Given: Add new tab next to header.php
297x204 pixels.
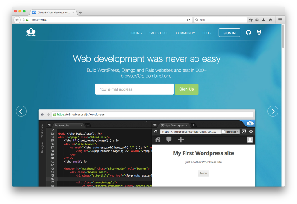Looking at the screenshot, I should (88, 125).
